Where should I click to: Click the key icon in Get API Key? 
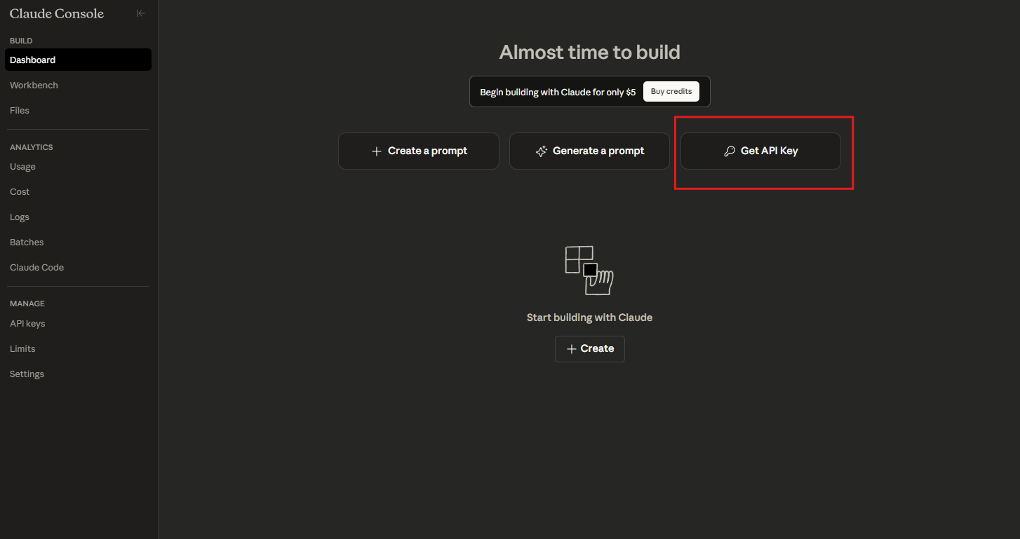730,151
